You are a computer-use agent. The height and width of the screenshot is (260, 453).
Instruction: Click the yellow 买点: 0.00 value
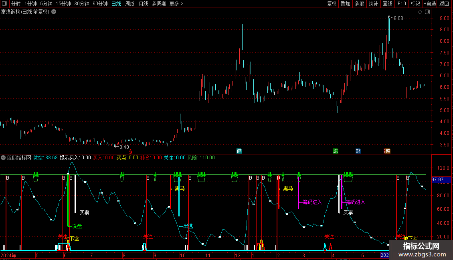click(127, 158)
